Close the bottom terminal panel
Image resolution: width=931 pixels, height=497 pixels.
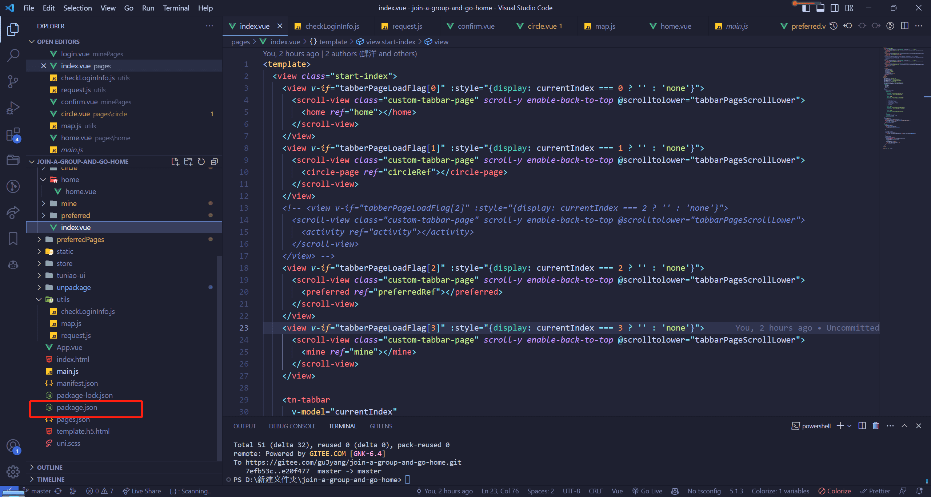coord(919,426)
